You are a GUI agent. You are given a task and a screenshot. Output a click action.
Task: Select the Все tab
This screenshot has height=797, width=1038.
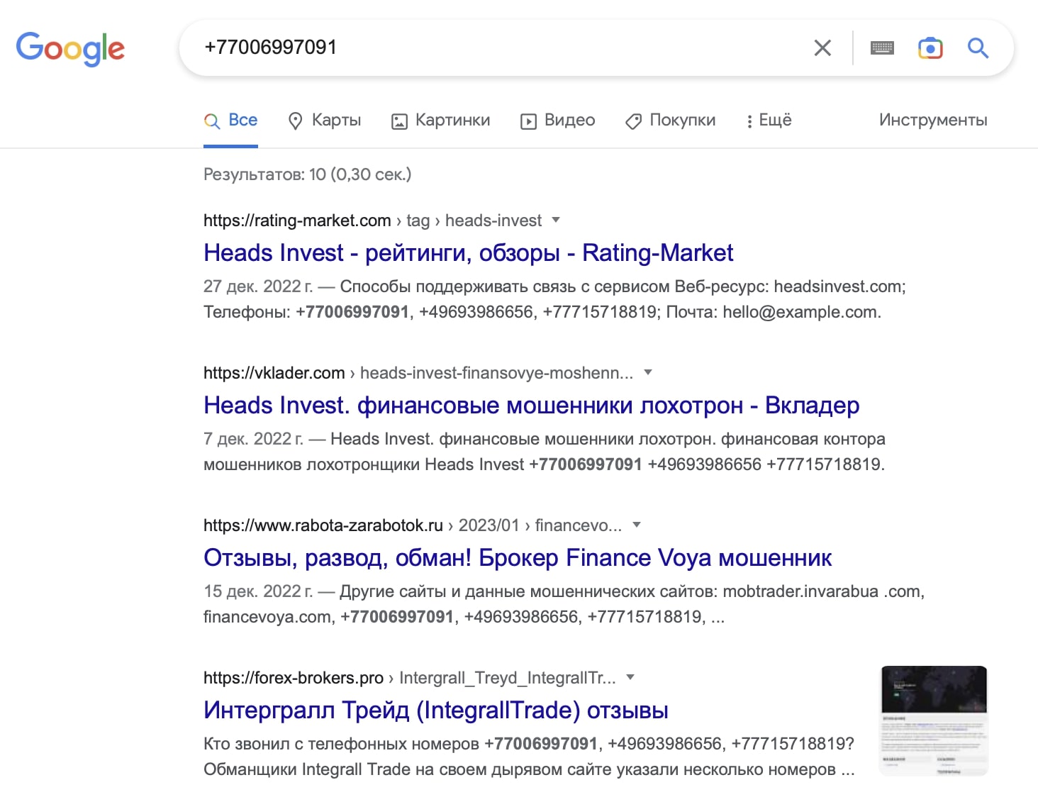(x=230, y=121)
